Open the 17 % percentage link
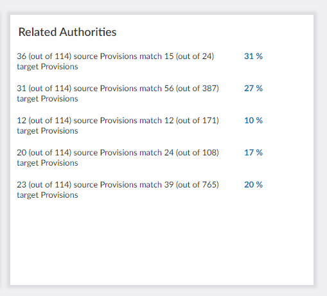The image size is (327, 296). click(x=253, y=153)
